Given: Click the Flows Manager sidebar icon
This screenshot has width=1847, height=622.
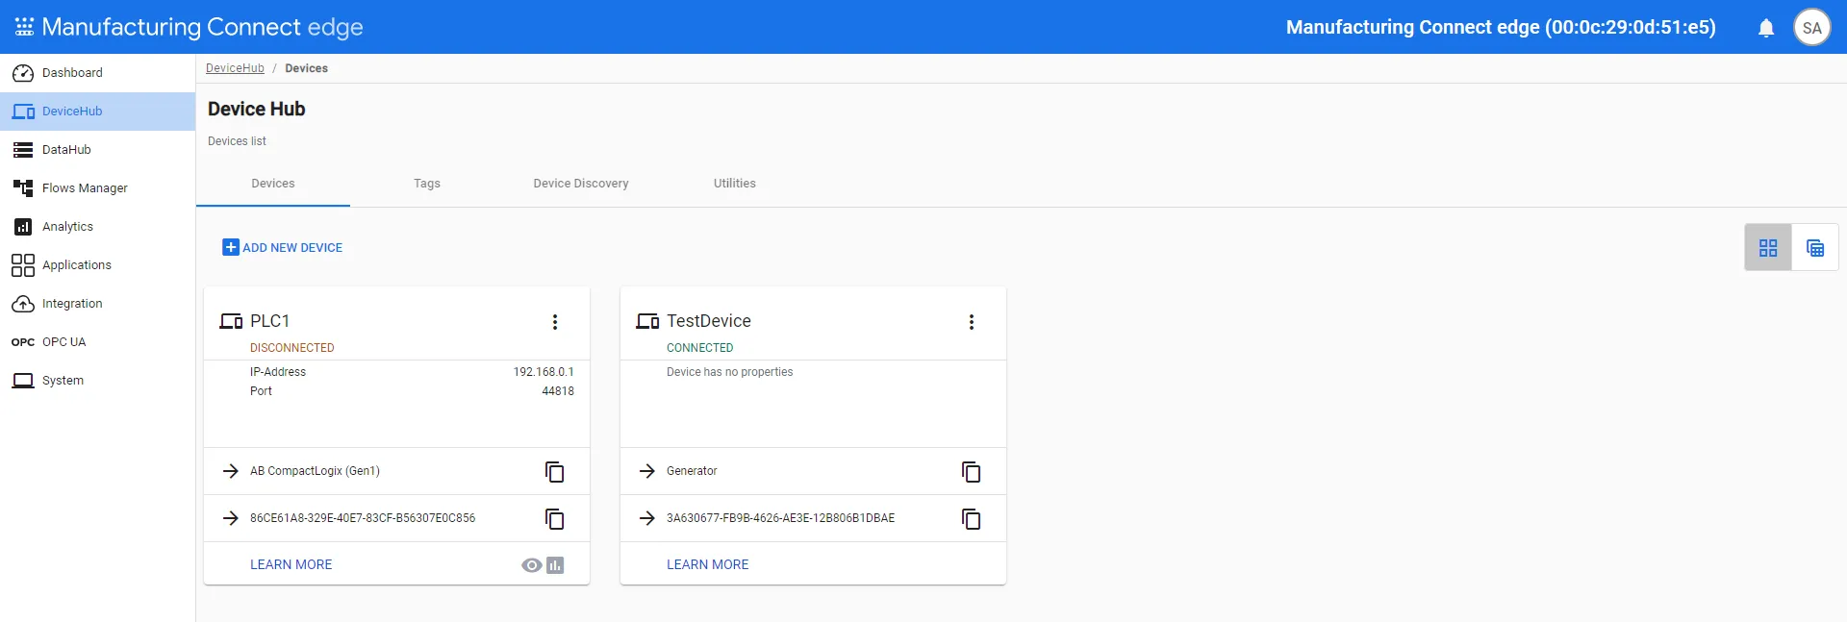Looking at the screenshot, I should click(x=23, y=188).
